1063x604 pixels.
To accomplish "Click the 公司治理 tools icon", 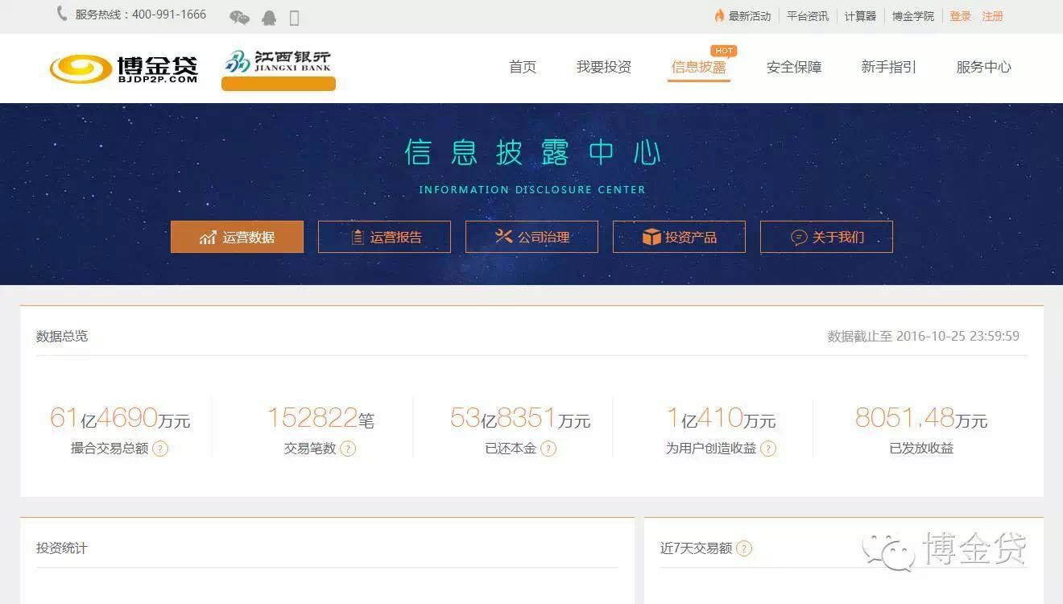I will click(503, 237).
